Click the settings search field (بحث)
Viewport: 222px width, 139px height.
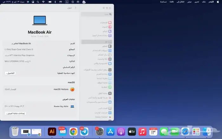(x=96, y=14)
